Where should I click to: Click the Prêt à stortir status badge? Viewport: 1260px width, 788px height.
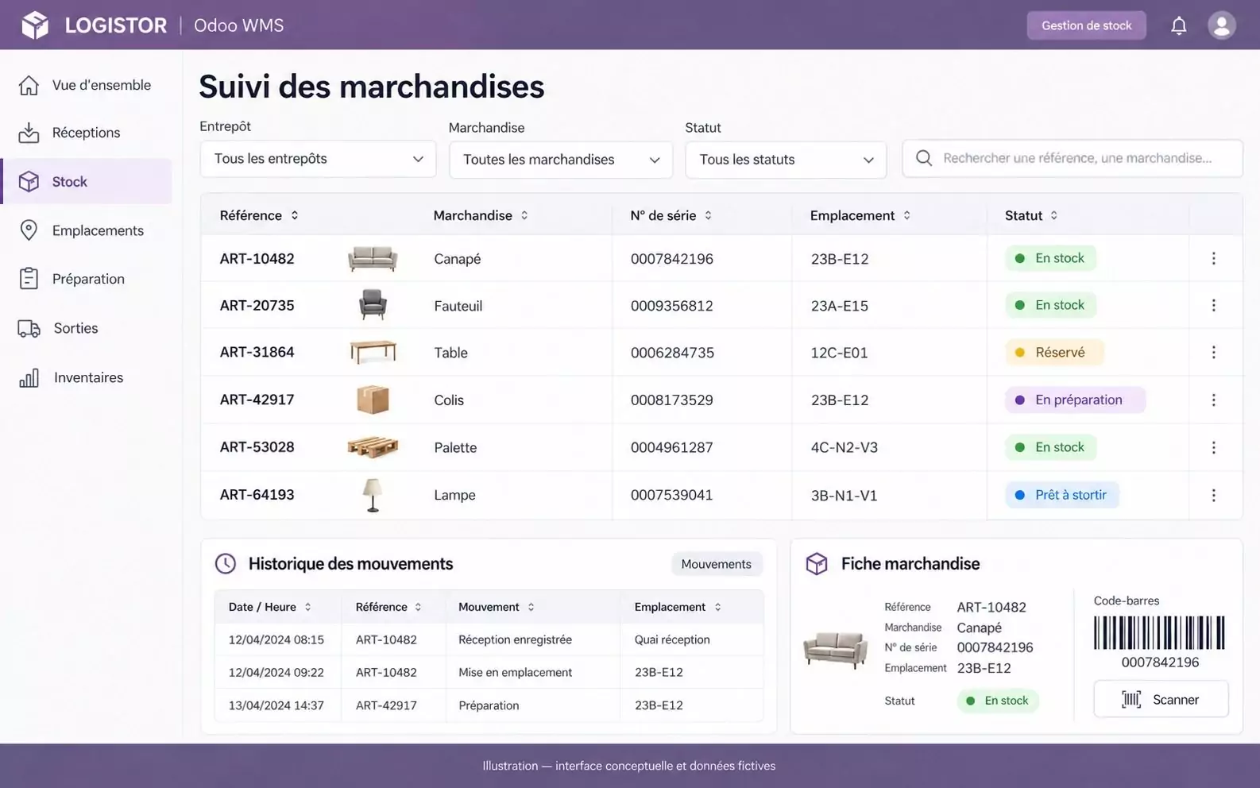1062,495
